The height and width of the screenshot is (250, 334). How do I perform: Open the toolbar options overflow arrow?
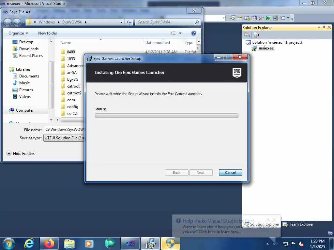tap(292, 19)
